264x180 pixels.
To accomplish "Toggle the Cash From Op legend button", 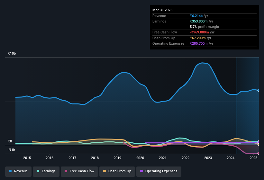I will (117, 171).
